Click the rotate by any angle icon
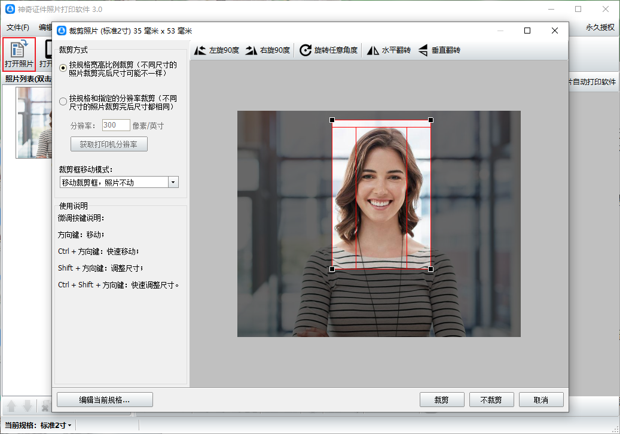The height and width of the screenshot is (434, 620). point(306,50)
